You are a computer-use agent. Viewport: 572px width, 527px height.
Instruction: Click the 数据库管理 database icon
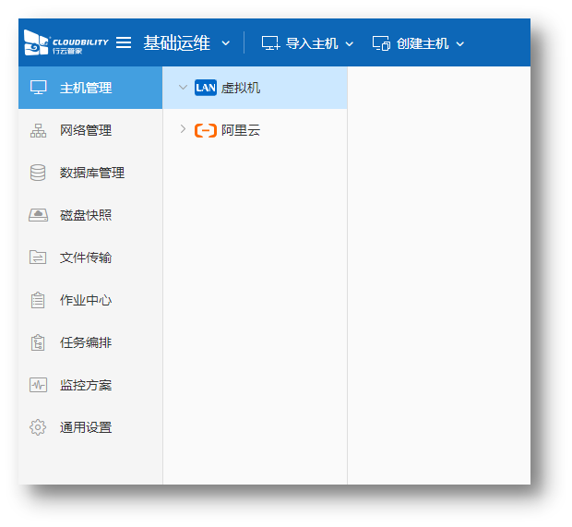[x=38, y=173]
